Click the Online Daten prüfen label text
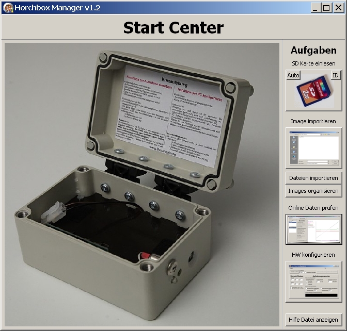The height and width of the screenshot is (331, 347). tap(313, 208)
